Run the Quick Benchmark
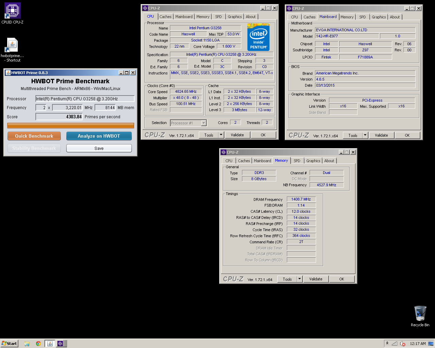 [x=34, y=136]
